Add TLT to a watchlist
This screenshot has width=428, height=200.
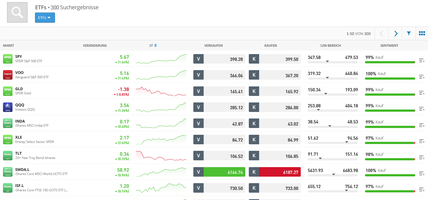click(422, 157)
